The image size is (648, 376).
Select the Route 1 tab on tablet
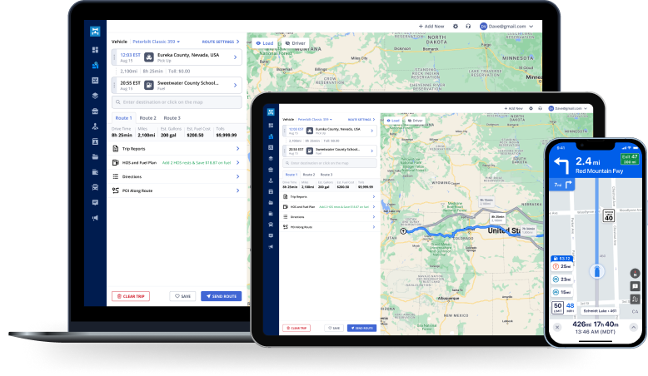pos(292,175)
